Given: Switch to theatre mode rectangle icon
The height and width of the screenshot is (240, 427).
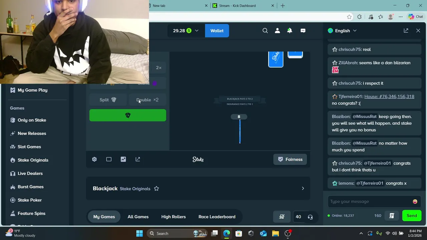Looking at the screenshot, I should click(109, 159).
